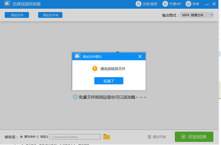Click the 请选择转换文件 message text
This screenshot has width=221, height=145.
coord(113,69)
